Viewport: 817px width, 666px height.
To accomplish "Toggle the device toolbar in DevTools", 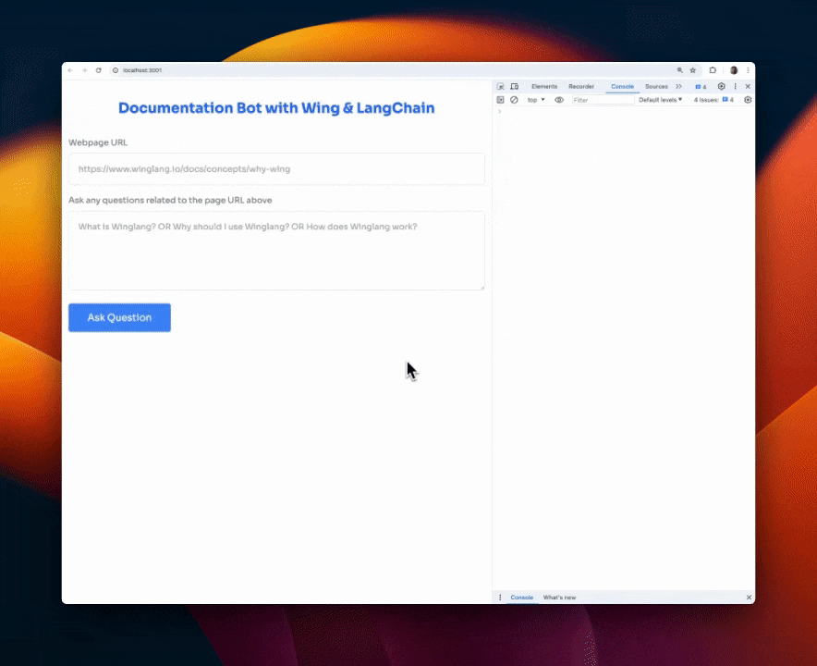I will click(514, 87).
